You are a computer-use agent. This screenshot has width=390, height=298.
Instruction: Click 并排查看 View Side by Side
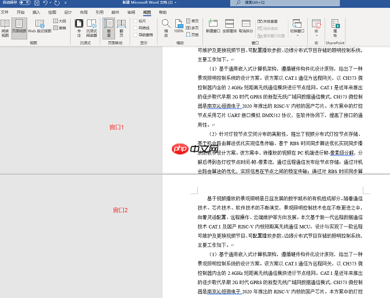267,21
